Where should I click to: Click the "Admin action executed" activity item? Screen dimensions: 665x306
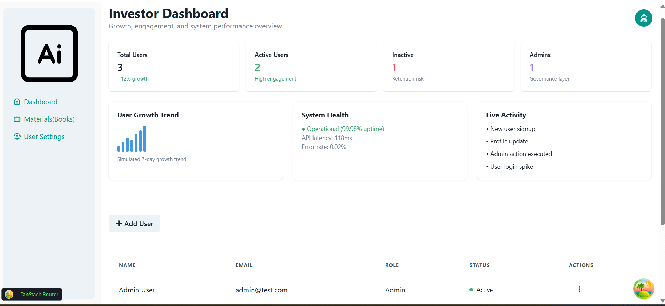[x=519, y=154]
